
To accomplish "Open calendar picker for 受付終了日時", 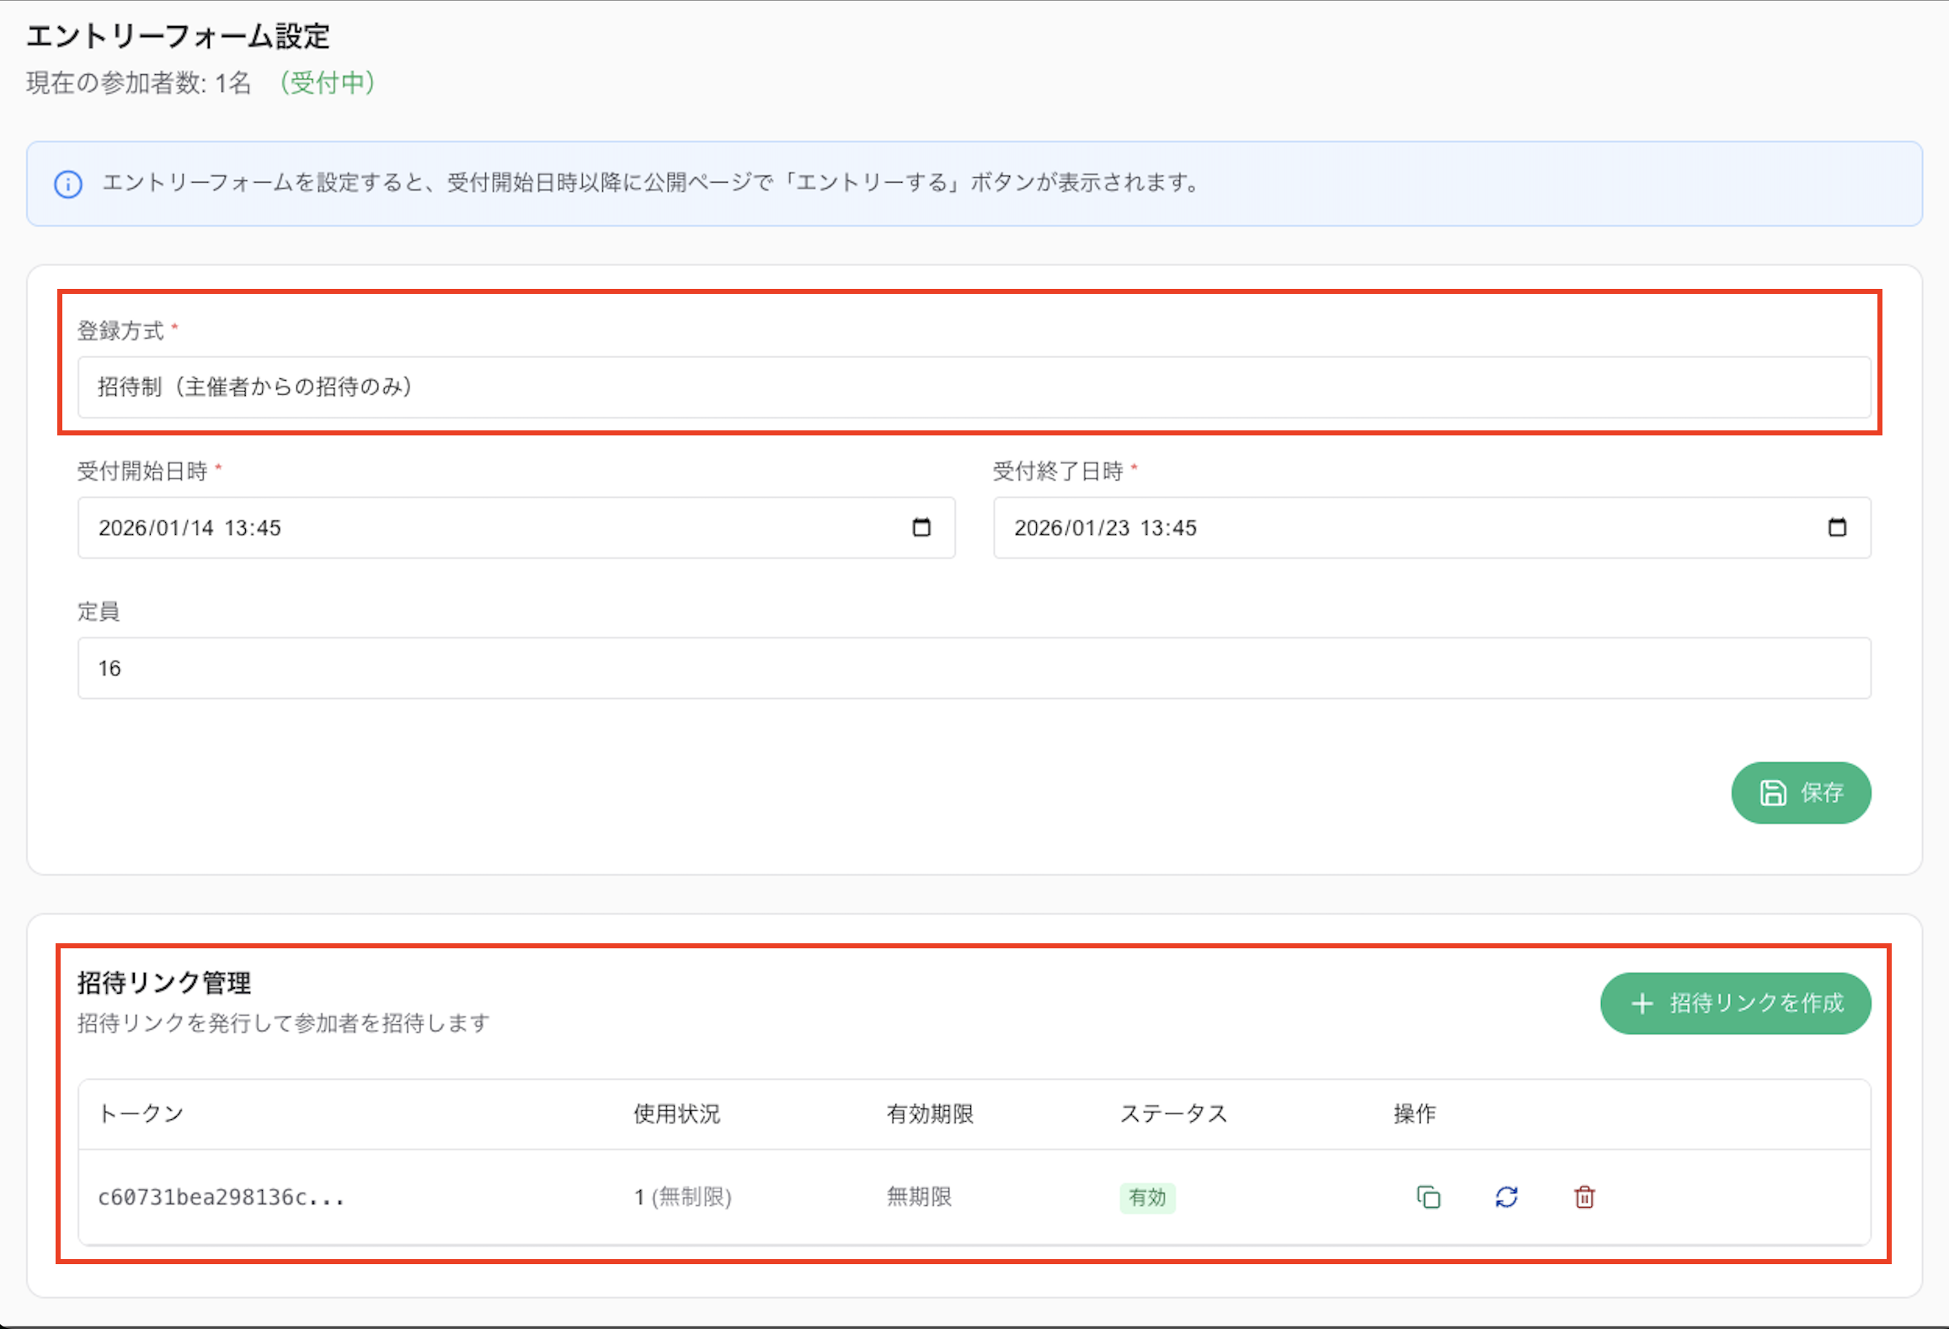I will (1837, 527).
